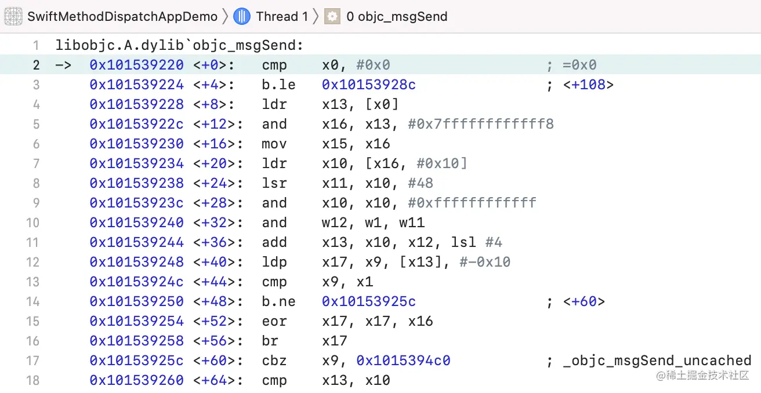Click branch target 0x10153925c on b.ne line
761x393 pixels.
pyautogui.click(x=369, y=301)
